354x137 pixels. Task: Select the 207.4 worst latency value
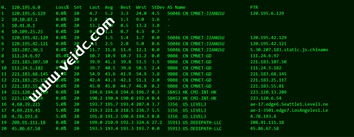click(142, 104)
